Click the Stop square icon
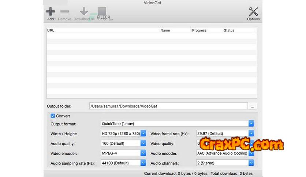The height and width of the screenshot is (177, 306). pos(102,12)
